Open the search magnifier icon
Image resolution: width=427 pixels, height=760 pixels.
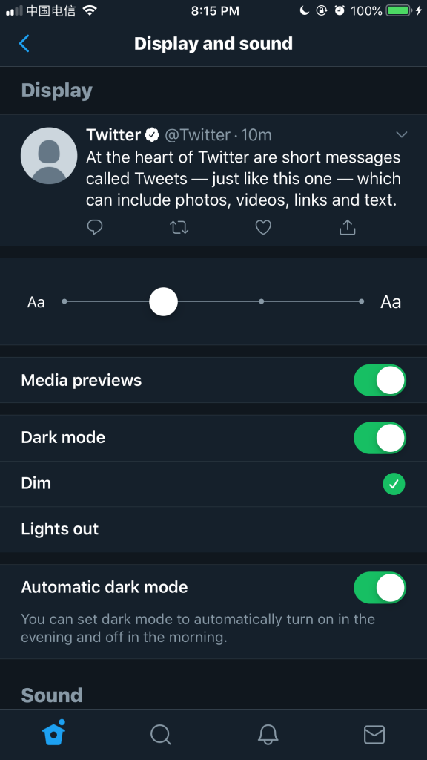pos(160,734)
